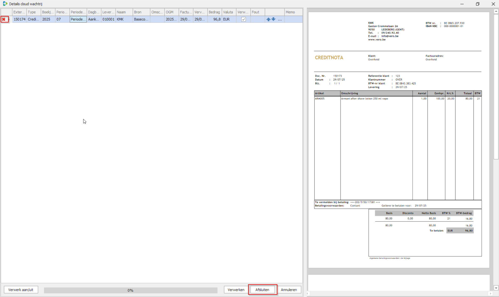
Task: Click the red X delete icon in row
Action: click(4, 19)
